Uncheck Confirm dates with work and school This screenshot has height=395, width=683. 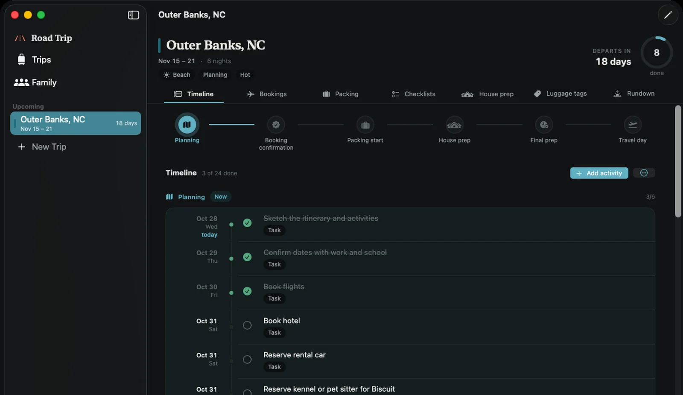click(247, 257)
